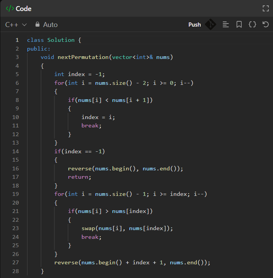
Task: Click the 'int index = -1;' line
Action: (80, 74)
